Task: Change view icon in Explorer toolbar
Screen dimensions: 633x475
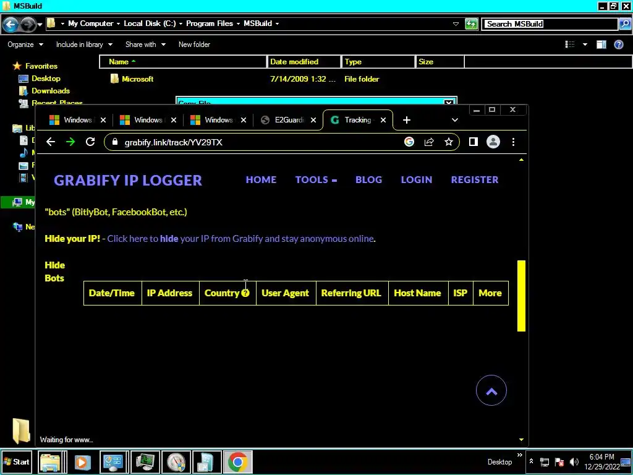Action: 570,45
